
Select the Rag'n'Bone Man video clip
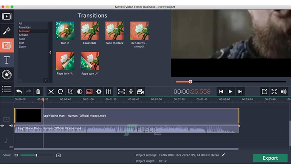click(127, 116)
